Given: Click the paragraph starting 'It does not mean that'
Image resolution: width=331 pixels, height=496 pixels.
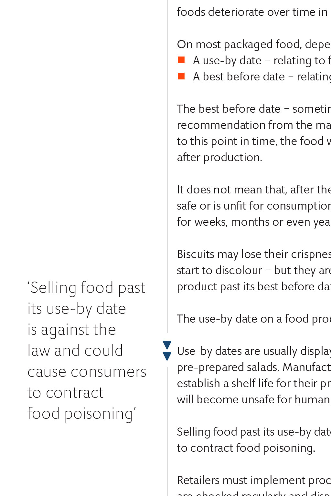Looking at the screenshot, I should tap(254, 206).
